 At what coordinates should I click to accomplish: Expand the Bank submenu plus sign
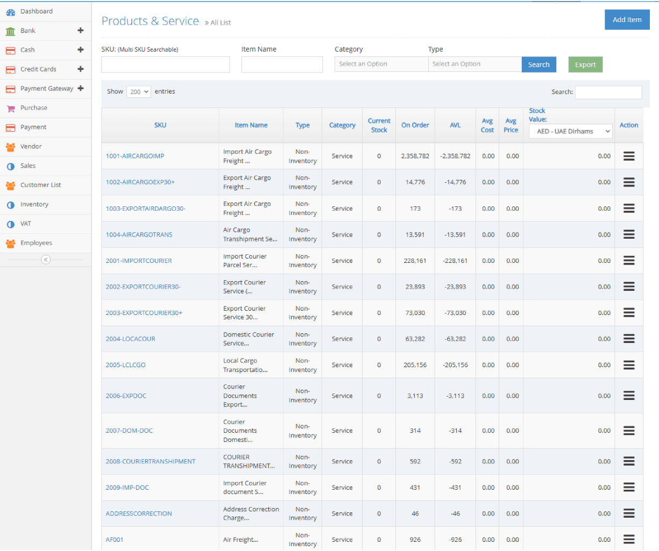81,31
